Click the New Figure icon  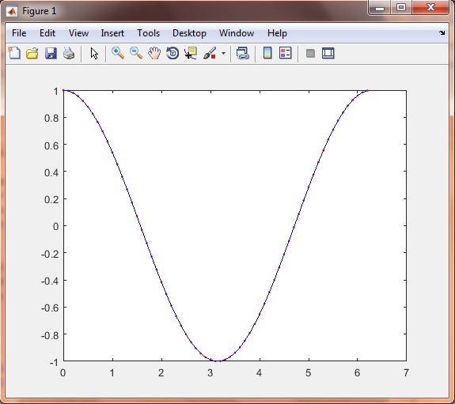[14, 53]
